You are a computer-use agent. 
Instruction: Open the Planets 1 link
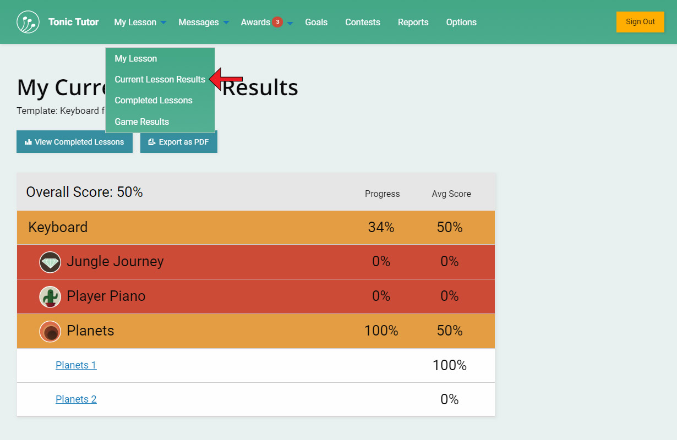pos(76,365)
